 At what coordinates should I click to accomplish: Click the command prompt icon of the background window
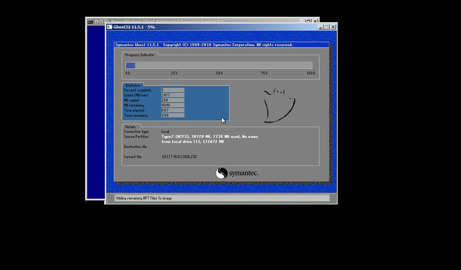(90, 21)
